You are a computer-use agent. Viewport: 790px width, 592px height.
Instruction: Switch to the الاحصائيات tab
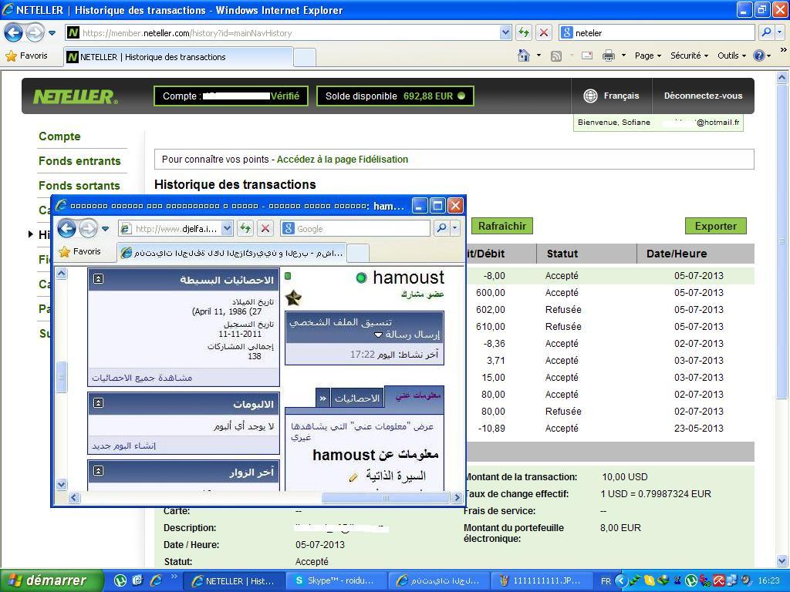(x=356, y=399)
